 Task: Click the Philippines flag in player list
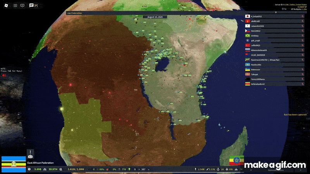[248, 31]
